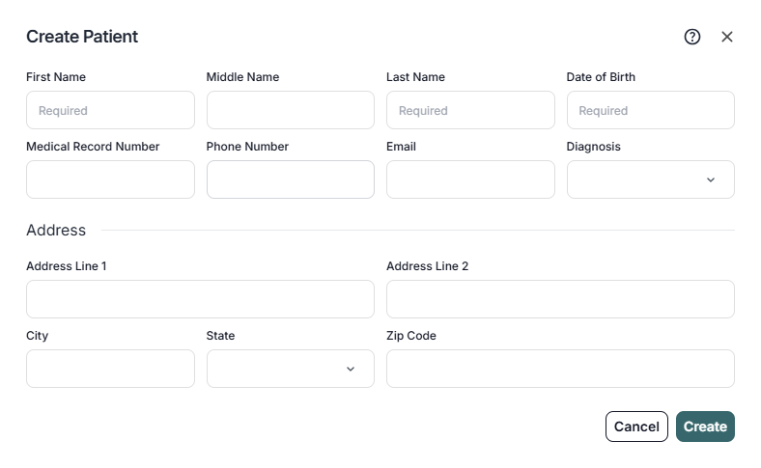Click into the Last Name field
761x468 pixels.
tap(470, 110)
